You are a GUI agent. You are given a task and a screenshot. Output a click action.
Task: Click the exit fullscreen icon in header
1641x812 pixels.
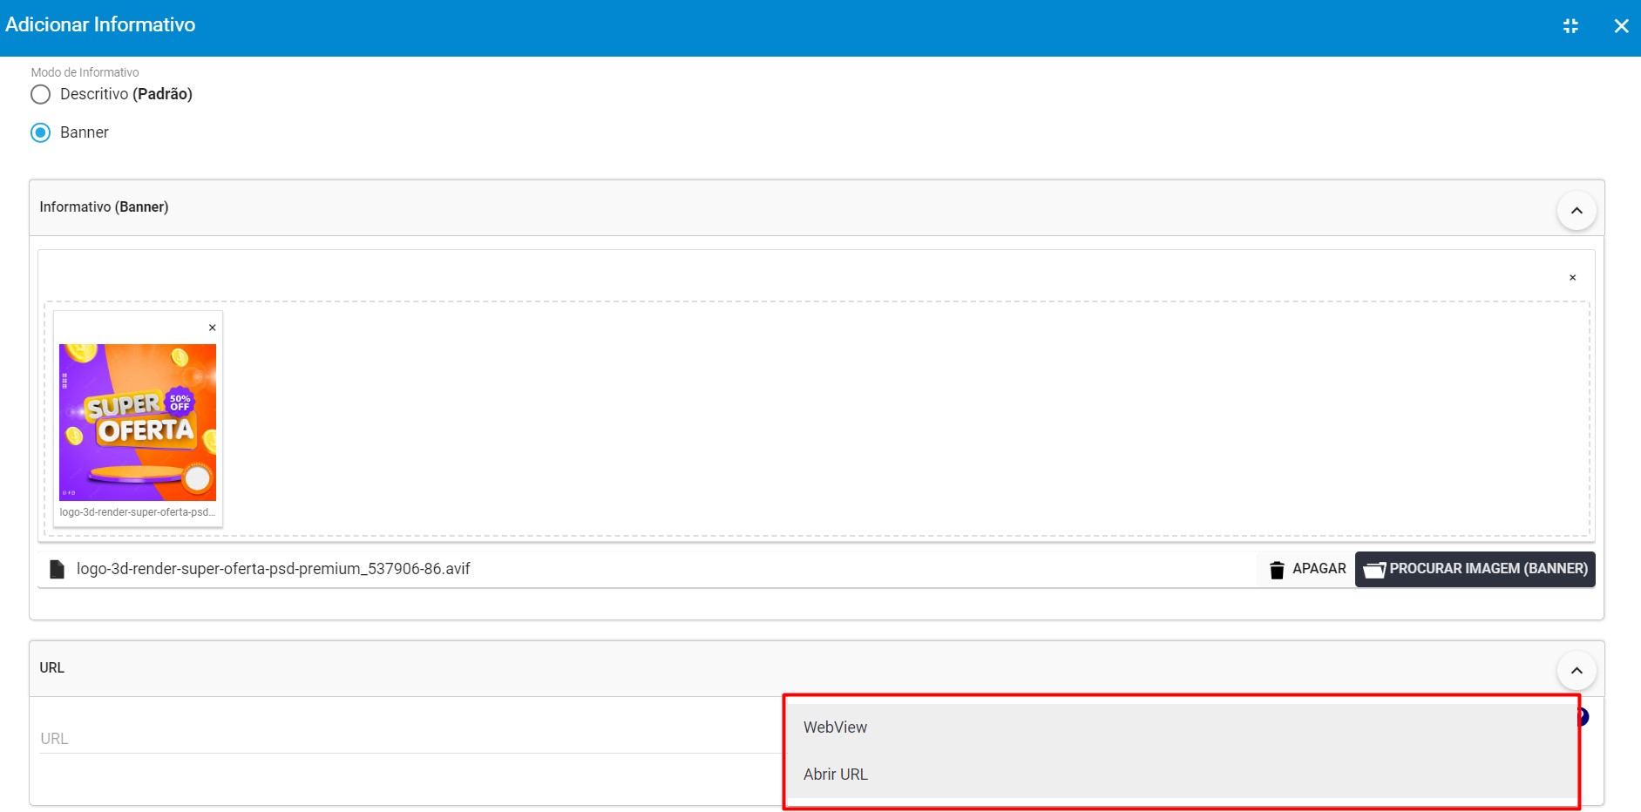1570,26
